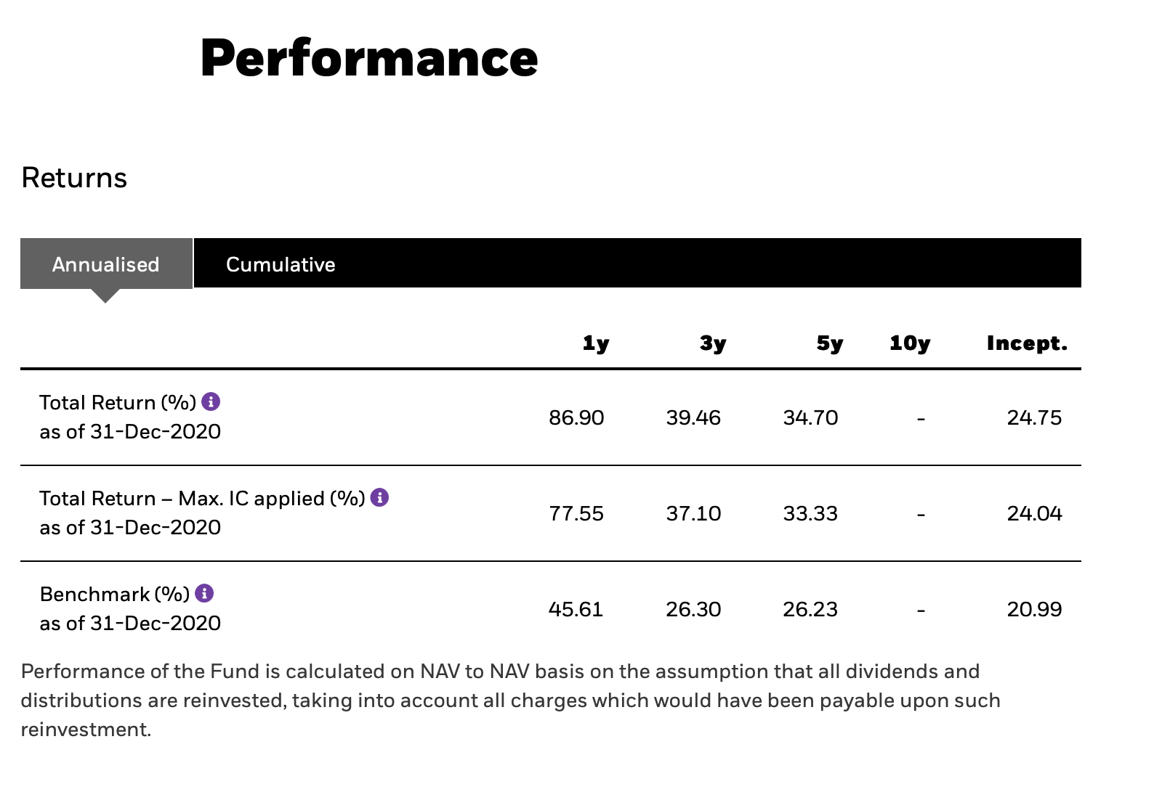The width and height of the screenshot is (1154, 800).
Task: Click the 1y column header
Action: click(x=595, y=343)
